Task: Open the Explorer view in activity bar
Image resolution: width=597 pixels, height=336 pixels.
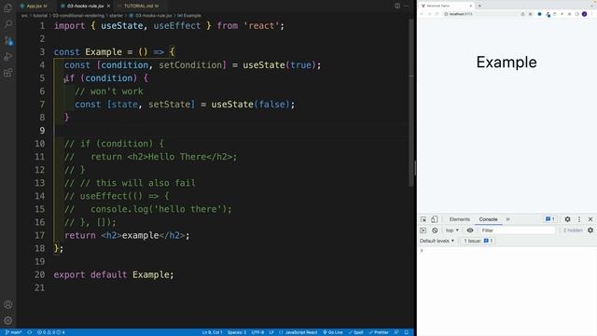Action: click(7, 7)
